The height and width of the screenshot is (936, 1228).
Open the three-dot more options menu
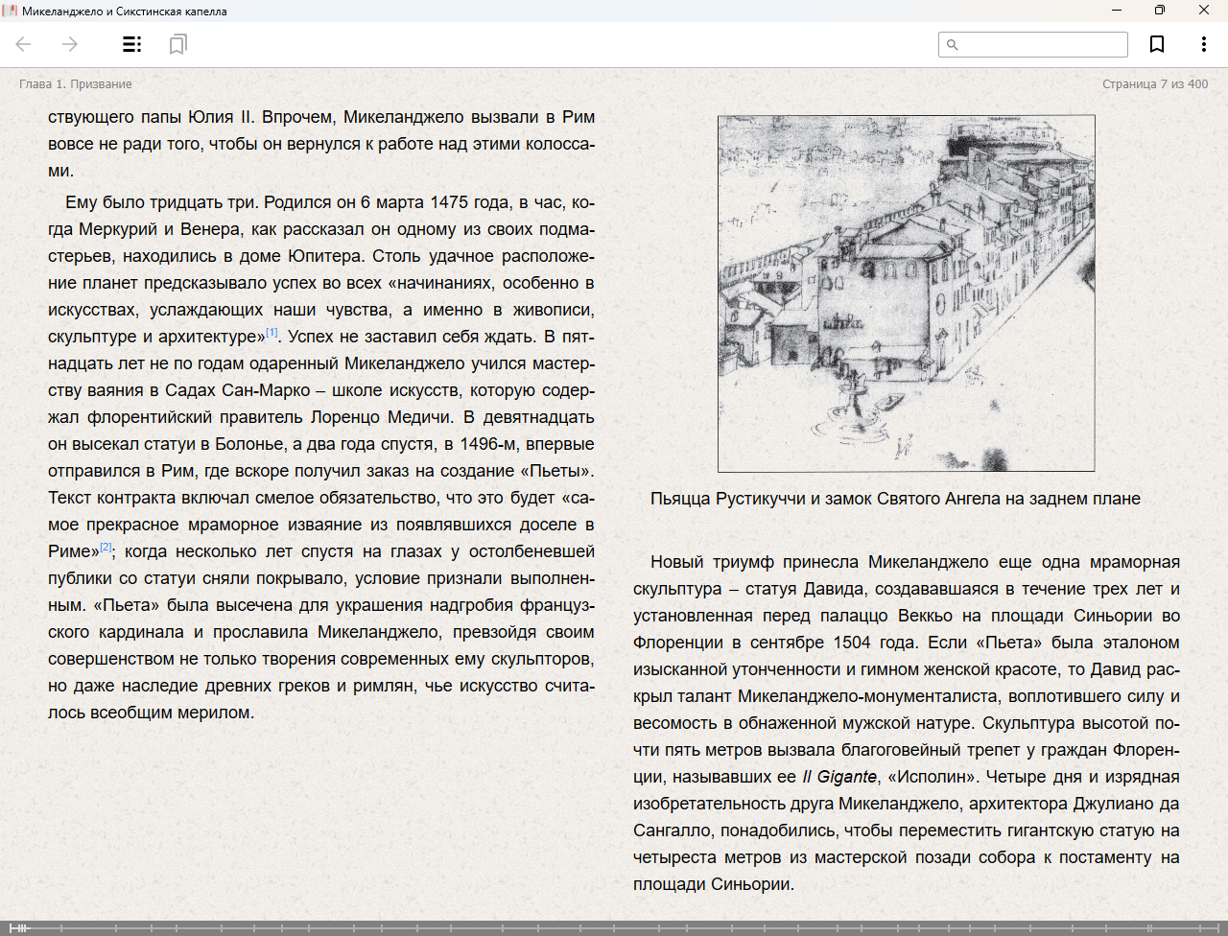pyautogui.click(x=1203, y=44)
